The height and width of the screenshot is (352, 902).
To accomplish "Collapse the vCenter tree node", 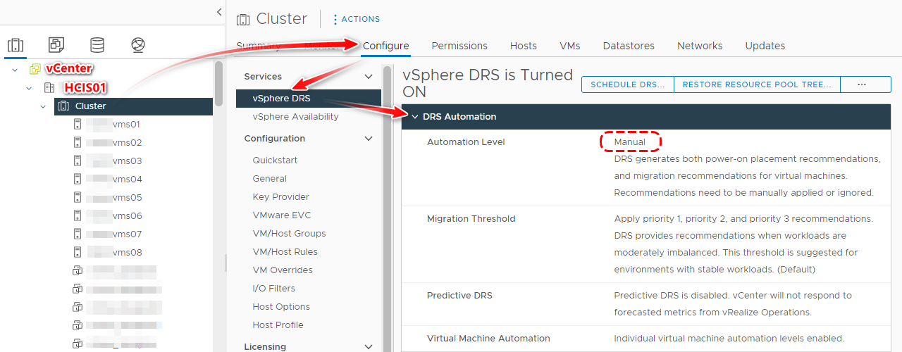I will pyautogui.click(x=15, y=70).
